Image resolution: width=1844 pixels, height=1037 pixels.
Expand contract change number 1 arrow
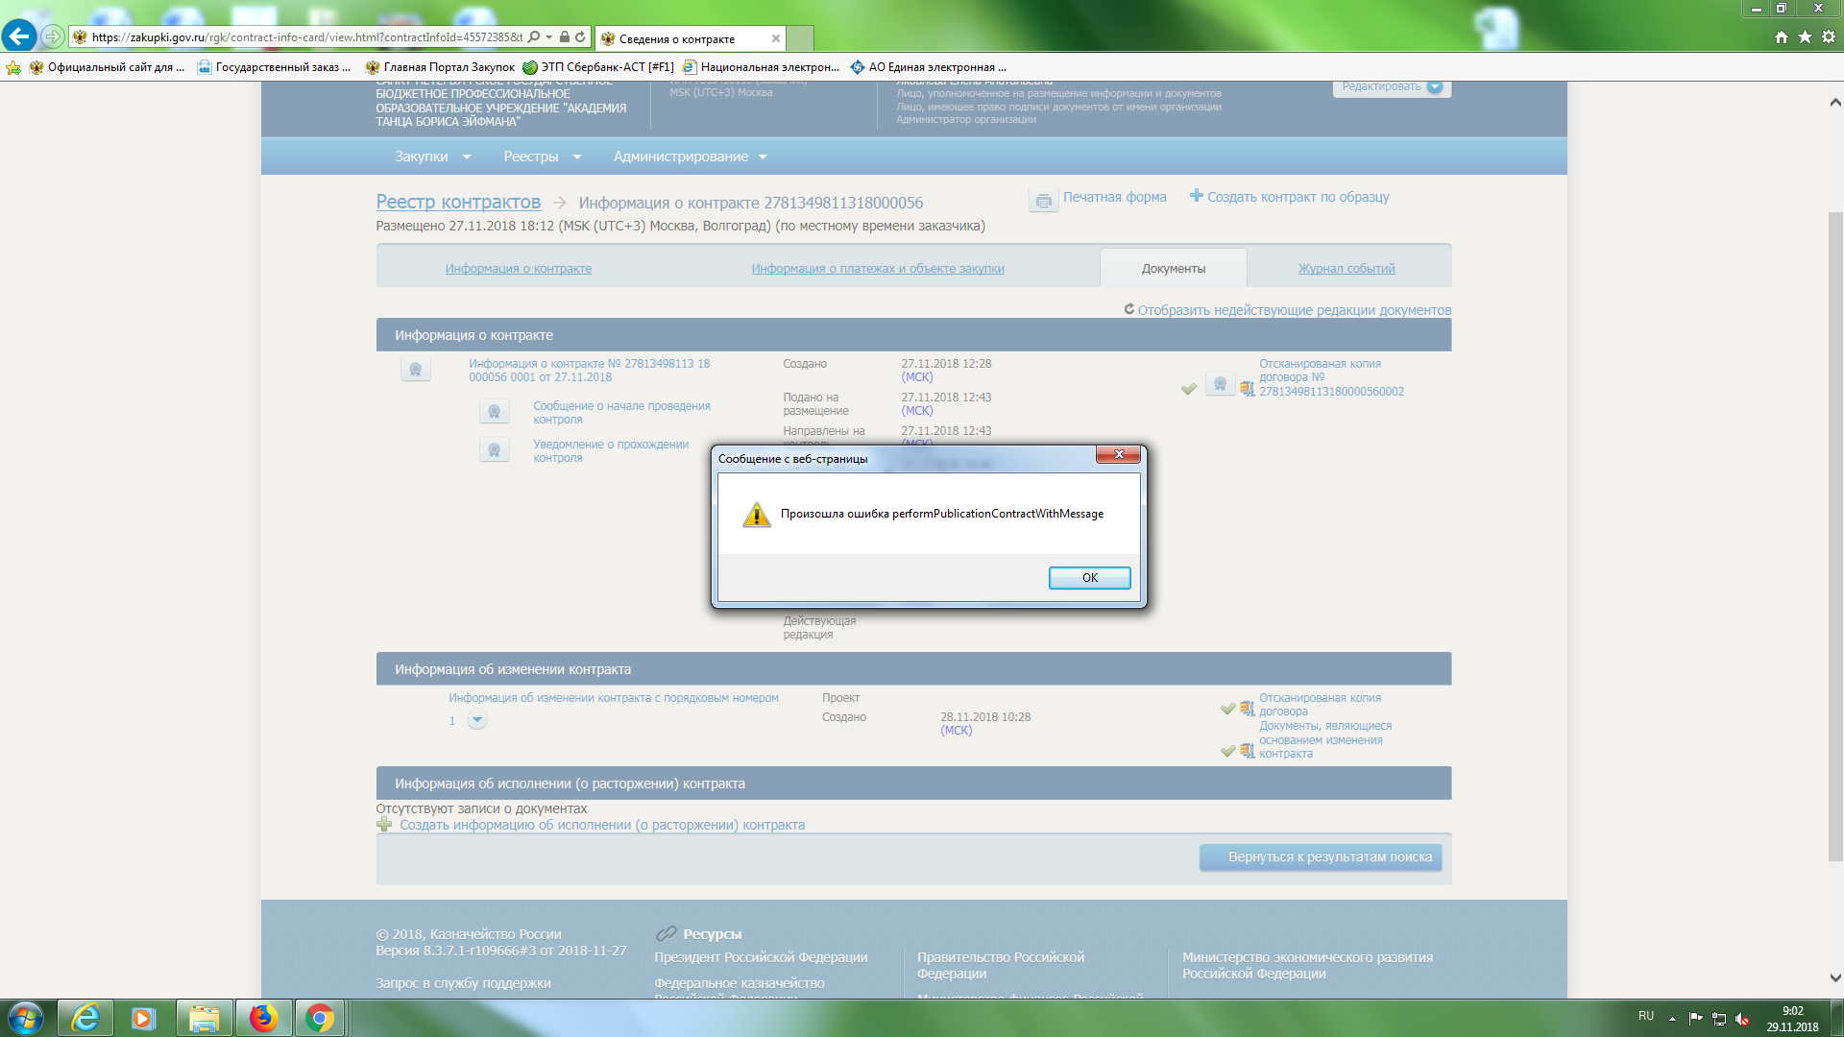[x=476, y=720]
